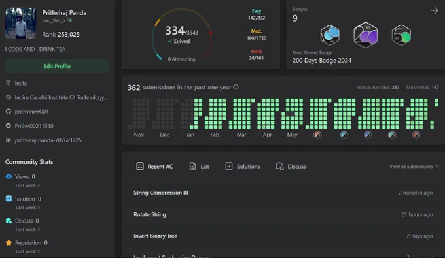Click the teal monthly badge under heatmap
The image size is (445, 258).
point(392,135)
